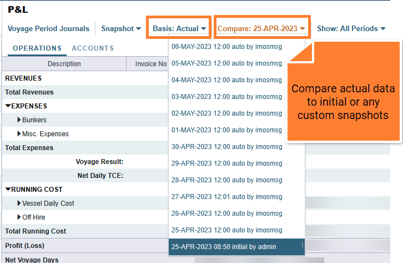Expand the Misc. Expenses row
The width and height of the screenshot is (403, 263).
point(19,134)
